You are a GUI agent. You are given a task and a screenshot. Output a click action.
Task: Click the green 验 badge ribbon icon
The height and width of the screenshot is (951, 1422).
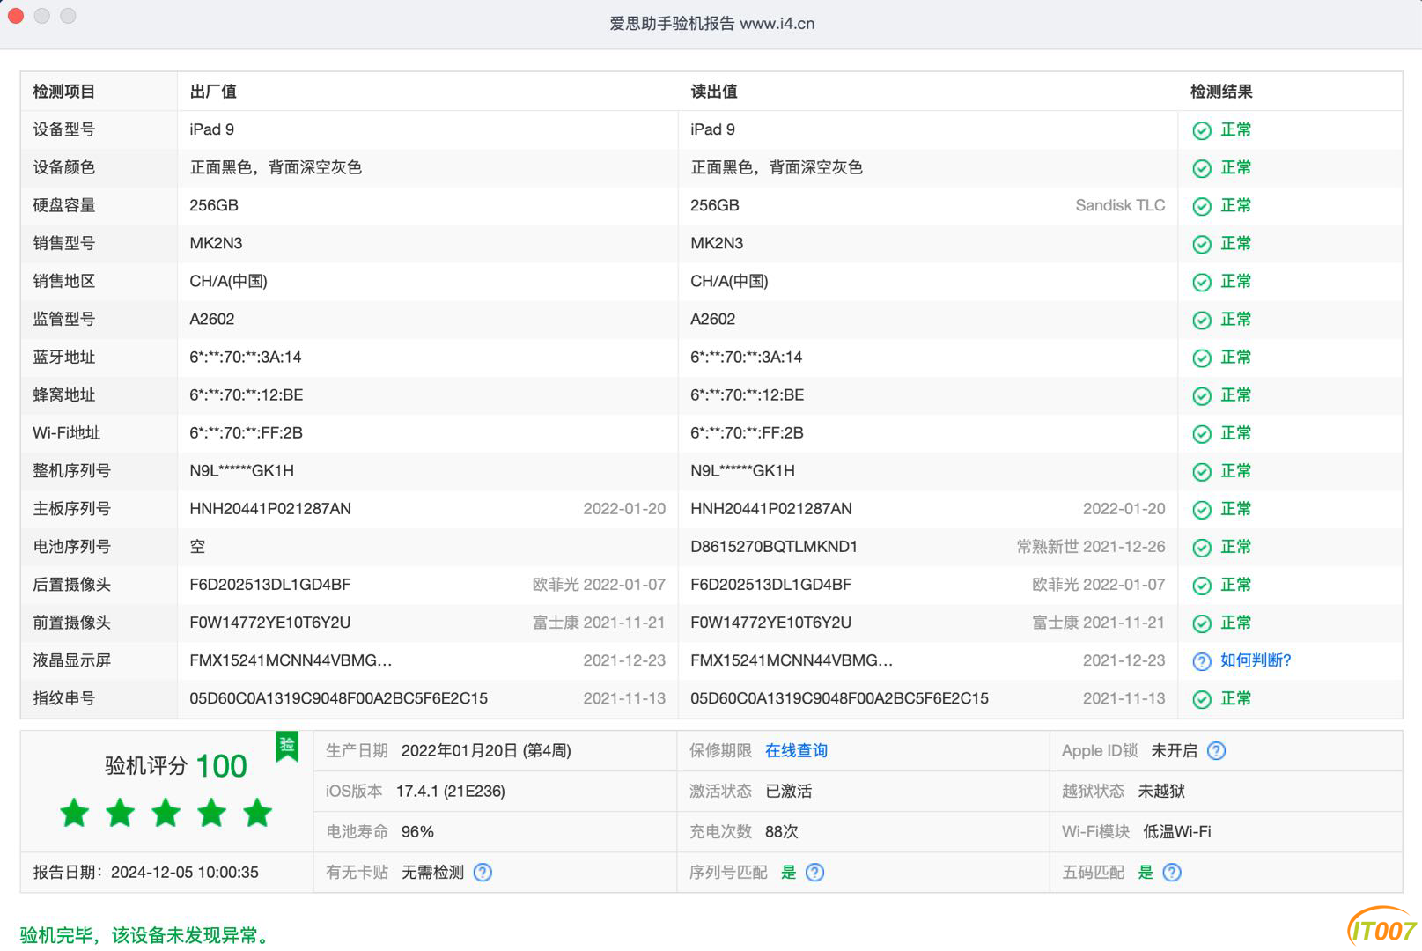click(287, 747)
